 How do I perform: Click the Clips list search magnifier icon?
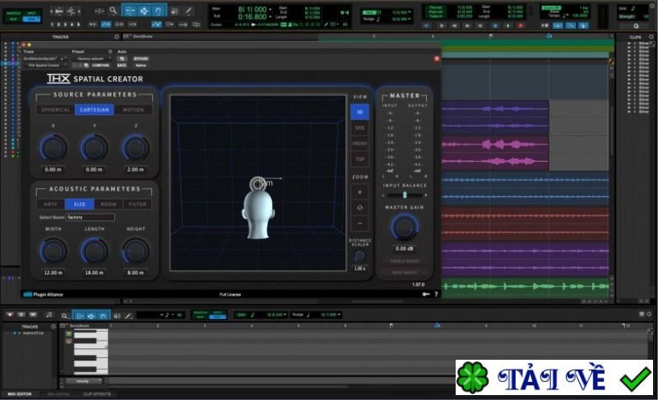tap(636, 25)
